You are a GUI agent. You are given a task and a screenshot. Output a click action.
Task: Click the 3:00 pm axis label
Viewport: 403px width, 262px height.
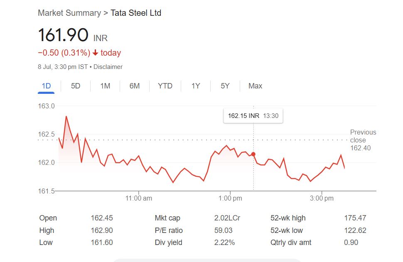(x=322, y=198)
